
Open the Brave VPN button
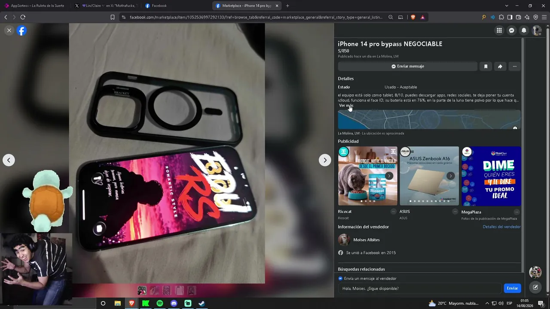(535, 17)
